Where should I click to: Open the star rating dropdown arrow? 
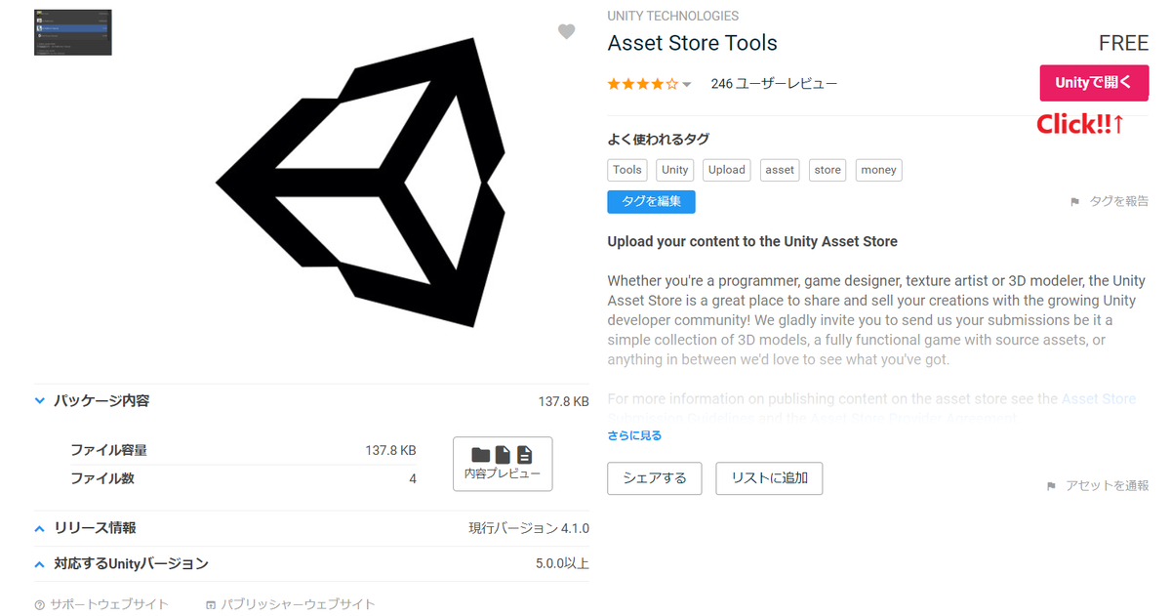point(687,85)
